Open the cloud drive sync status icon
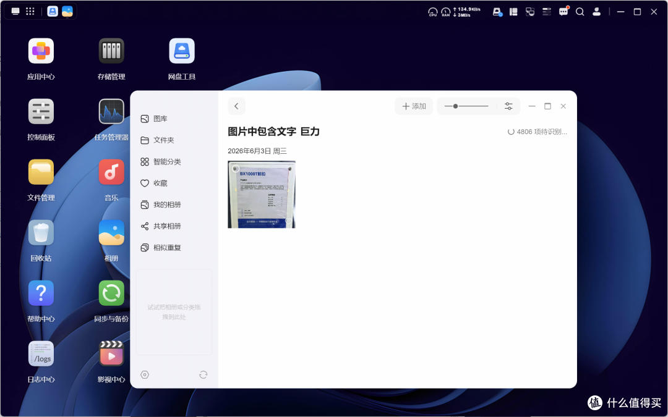 (497, 12)
